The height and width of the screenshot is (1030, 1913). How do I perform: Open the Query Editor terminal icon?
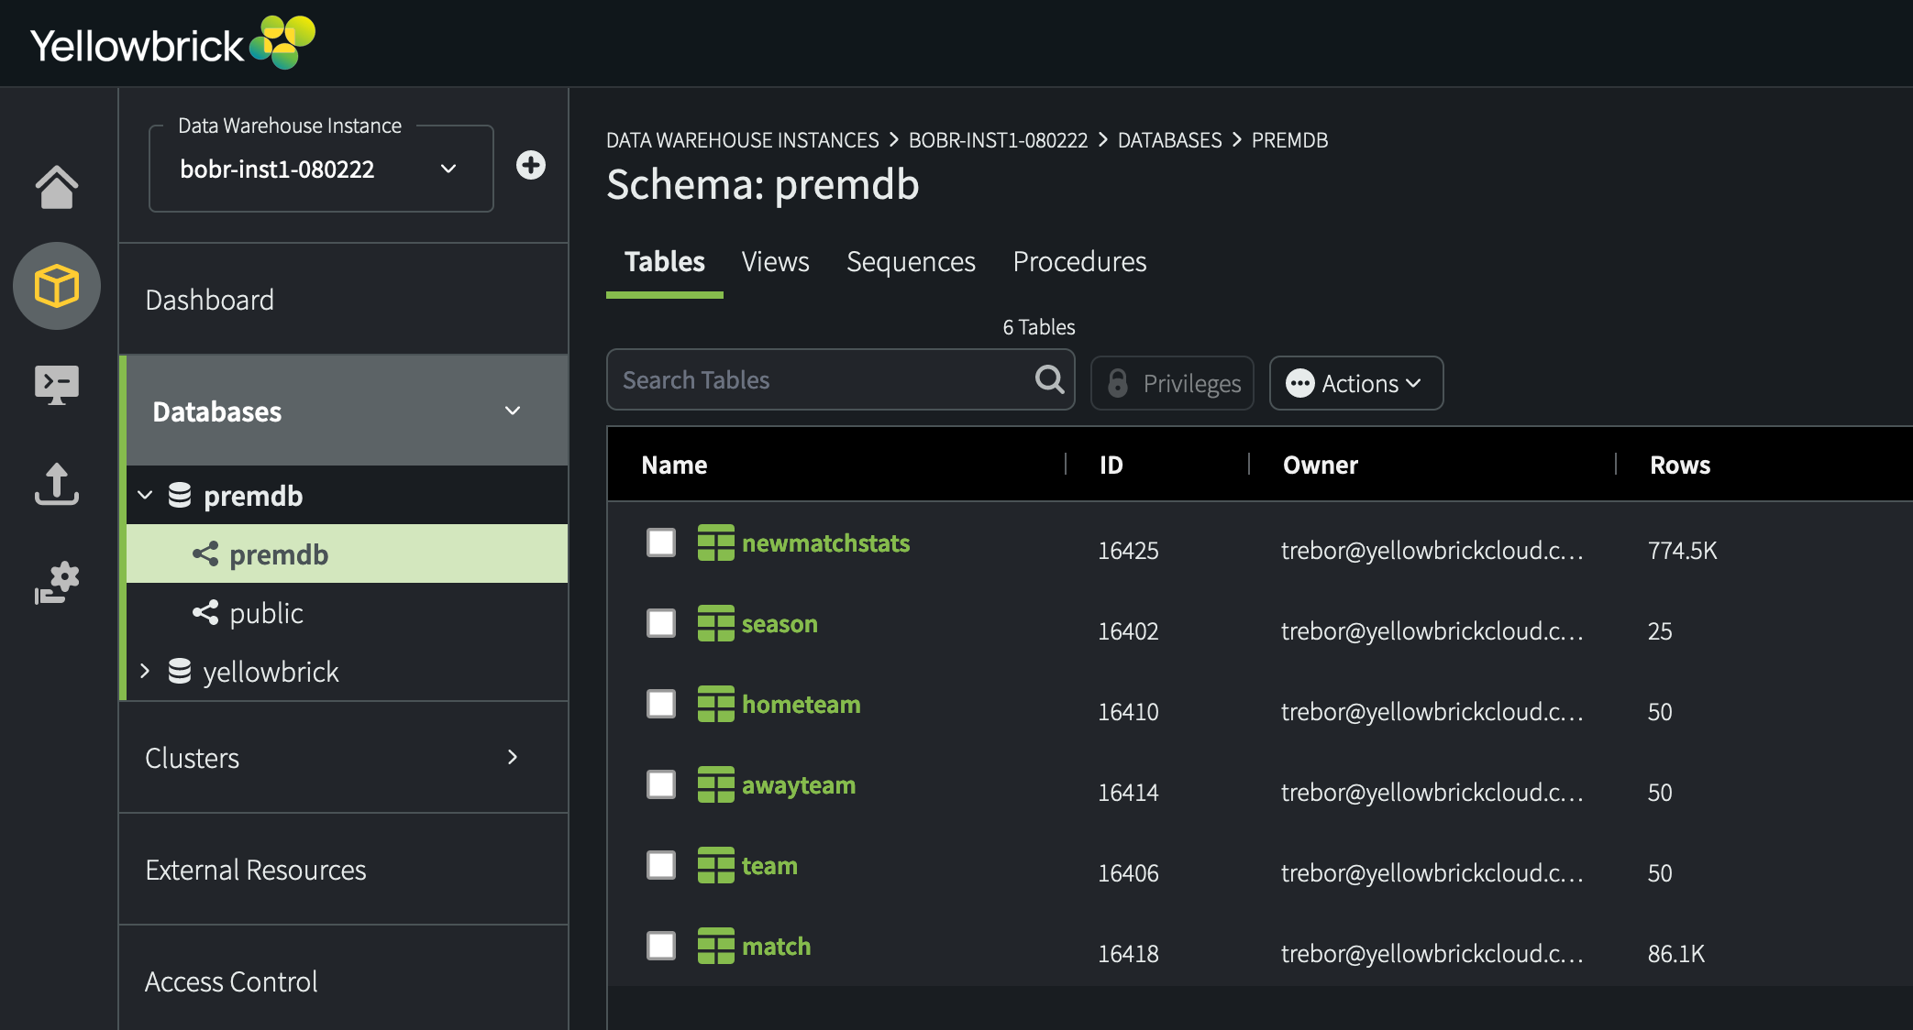click(x=57, y=385)
